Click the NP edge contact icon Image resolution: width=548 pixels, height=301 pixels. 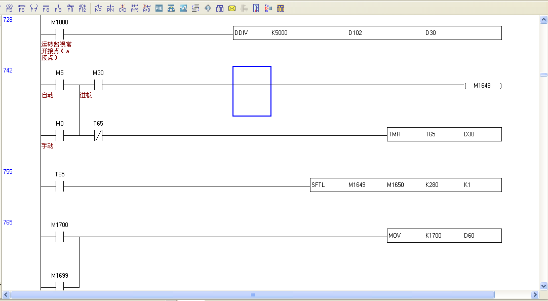98,8
